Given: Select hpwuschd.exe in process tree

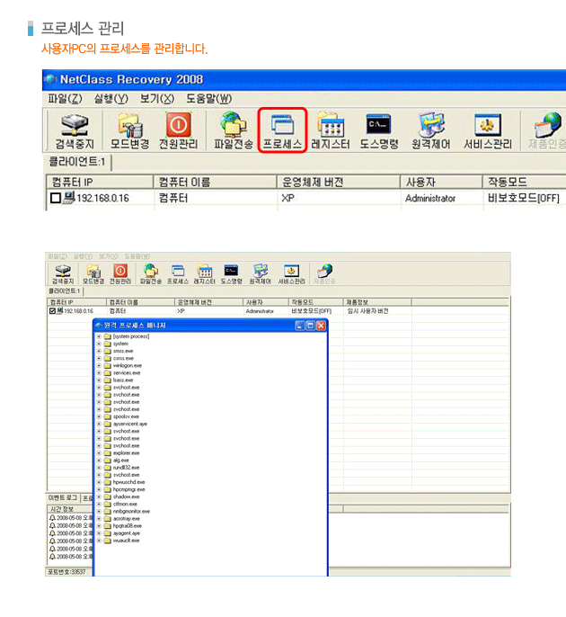Looking at the screenshot, I should coord(129,482).
